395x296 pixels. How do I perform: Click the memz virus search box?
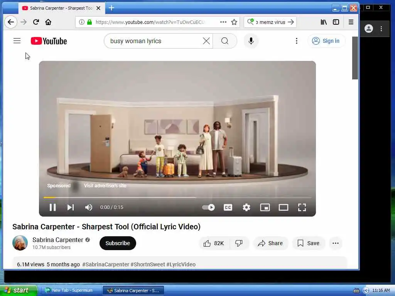click(271, 22)
